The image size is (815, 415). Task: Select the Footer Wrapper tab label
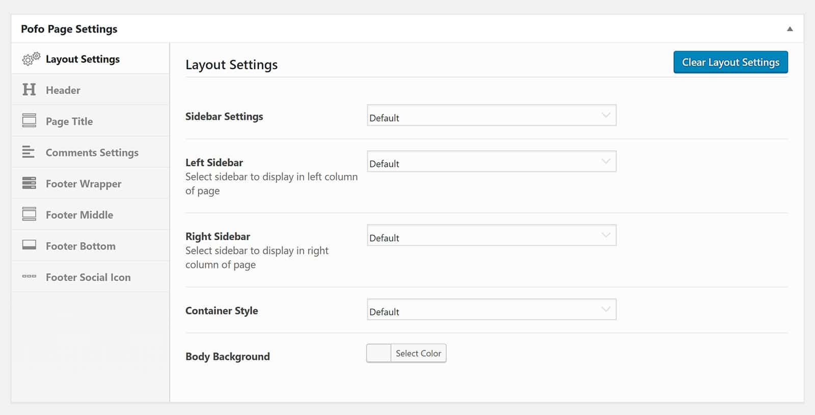84,184
